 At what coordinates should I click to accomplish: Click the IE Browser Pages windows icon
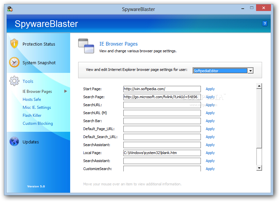tap(86, 46)
